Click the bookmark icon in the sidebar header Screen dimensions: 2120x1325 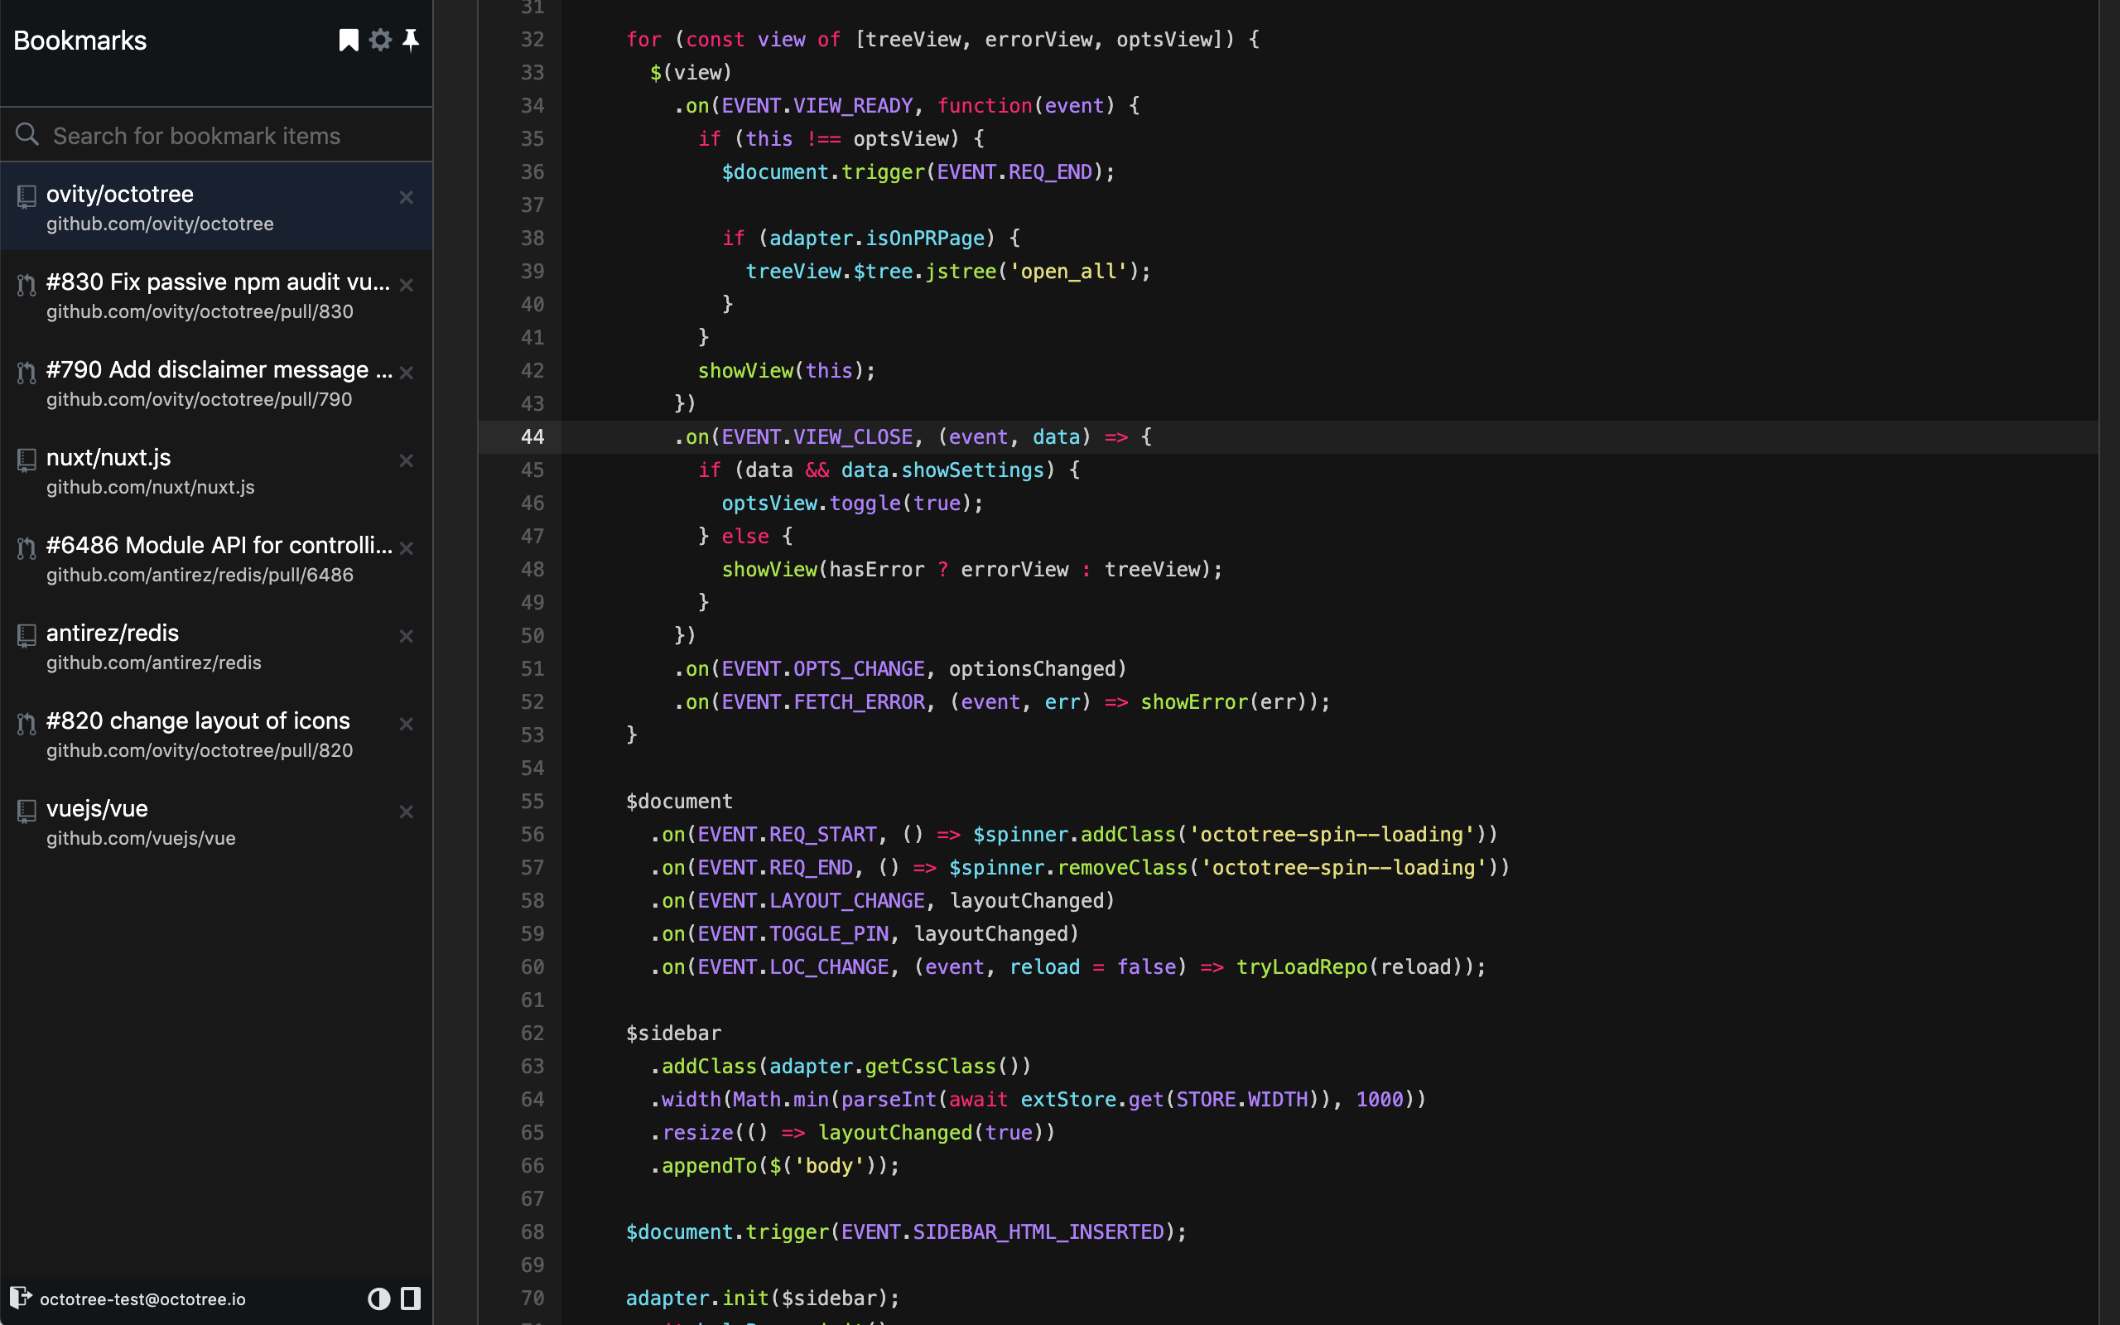(x=349, y=41)
